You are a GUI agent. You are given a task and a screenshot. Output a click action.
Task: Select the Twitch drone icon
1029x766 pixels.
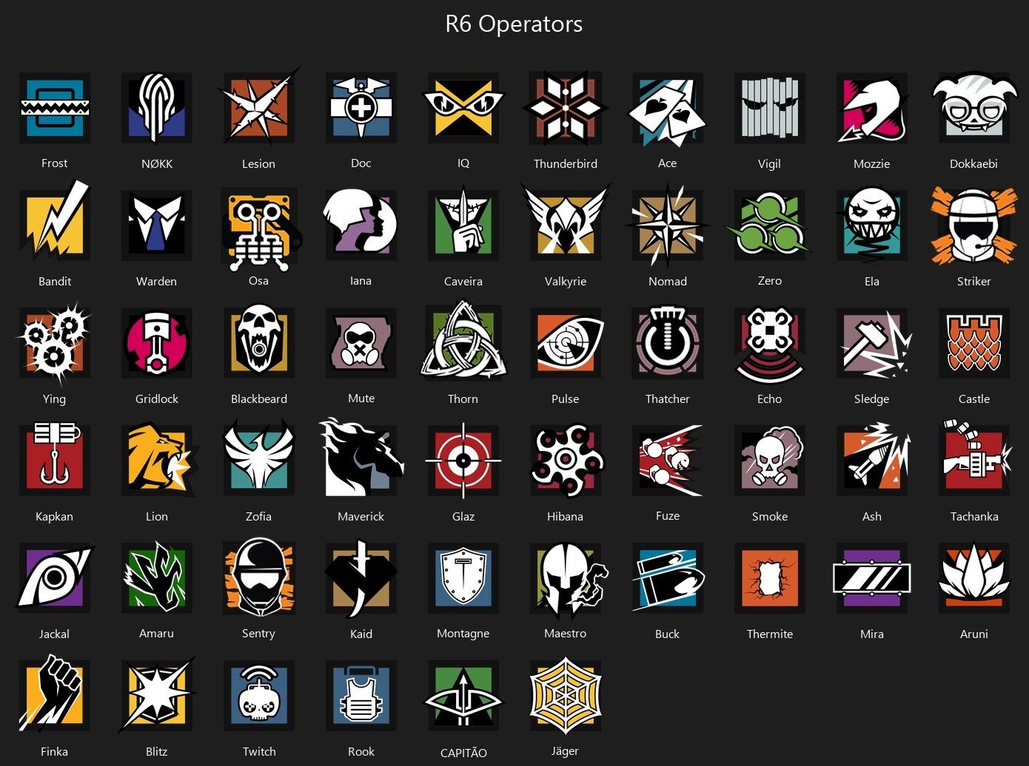tap(259, 695)
